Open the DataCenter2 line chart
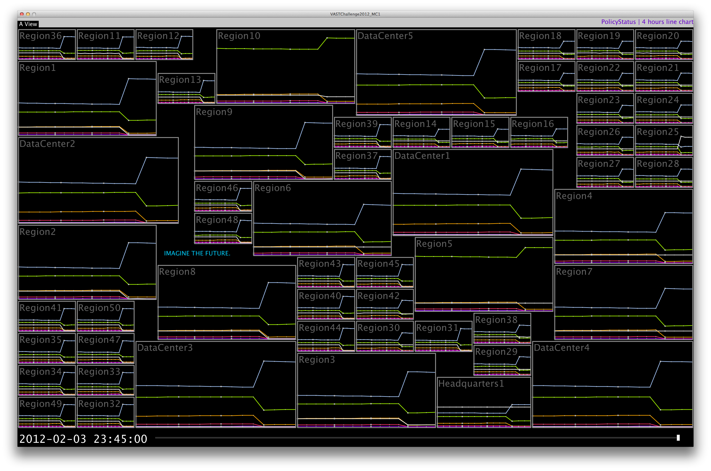 tap(98, 181)
